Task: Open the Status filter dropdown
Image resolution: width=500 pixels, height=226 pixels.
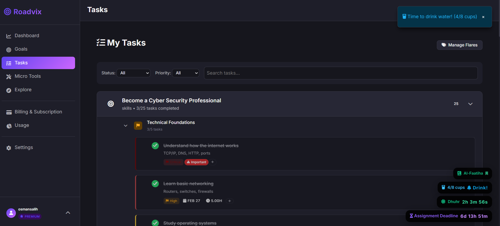Action: [x=133, y=73]
